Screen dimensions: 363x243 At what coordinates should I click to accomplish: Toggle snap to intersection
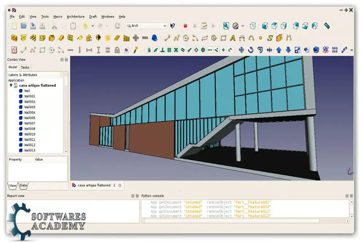176,50
